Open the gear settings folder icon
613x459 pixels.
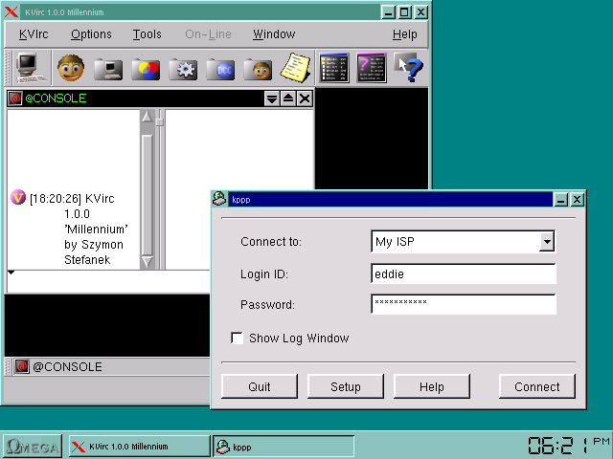(x=183, y=69)
